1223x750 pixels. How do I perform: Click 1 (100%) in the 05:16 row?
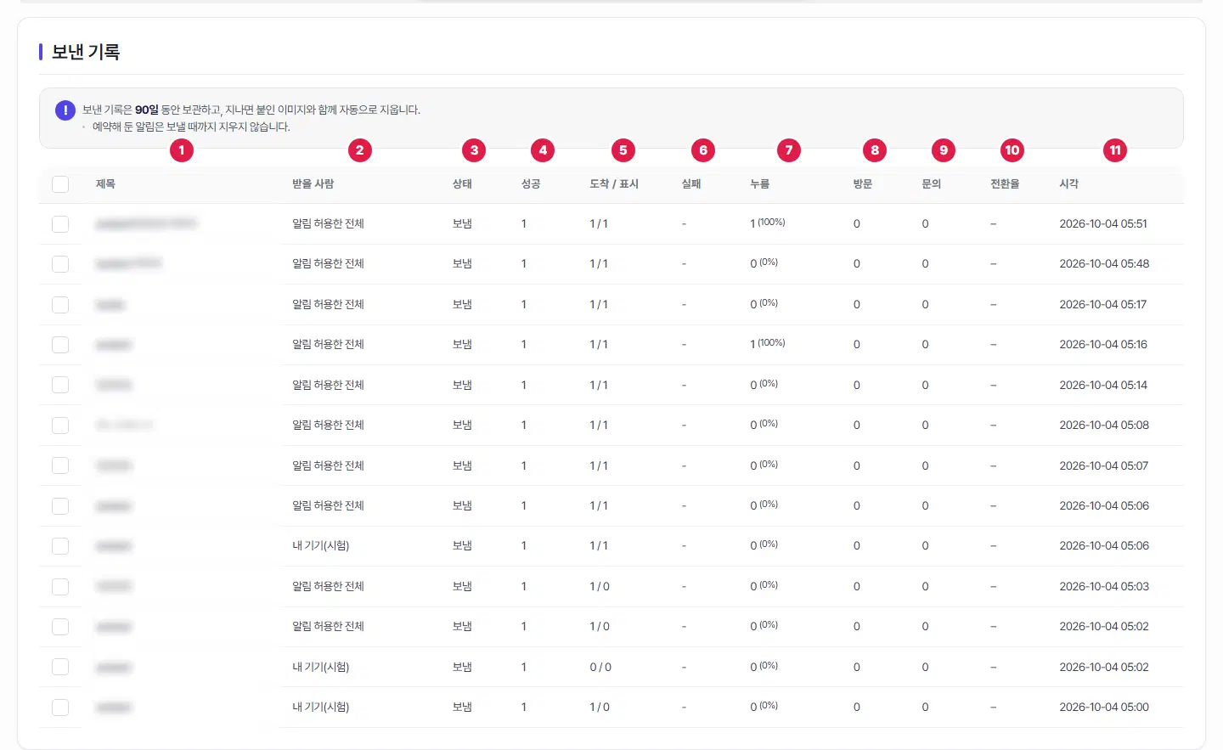pyautogui.click(x=768, y=344)
